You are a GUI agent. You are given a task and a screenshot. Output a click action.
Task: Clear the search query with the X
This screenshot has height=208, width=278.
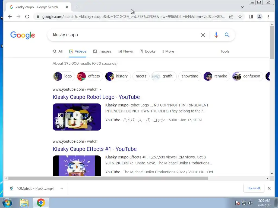coord(203,35)
